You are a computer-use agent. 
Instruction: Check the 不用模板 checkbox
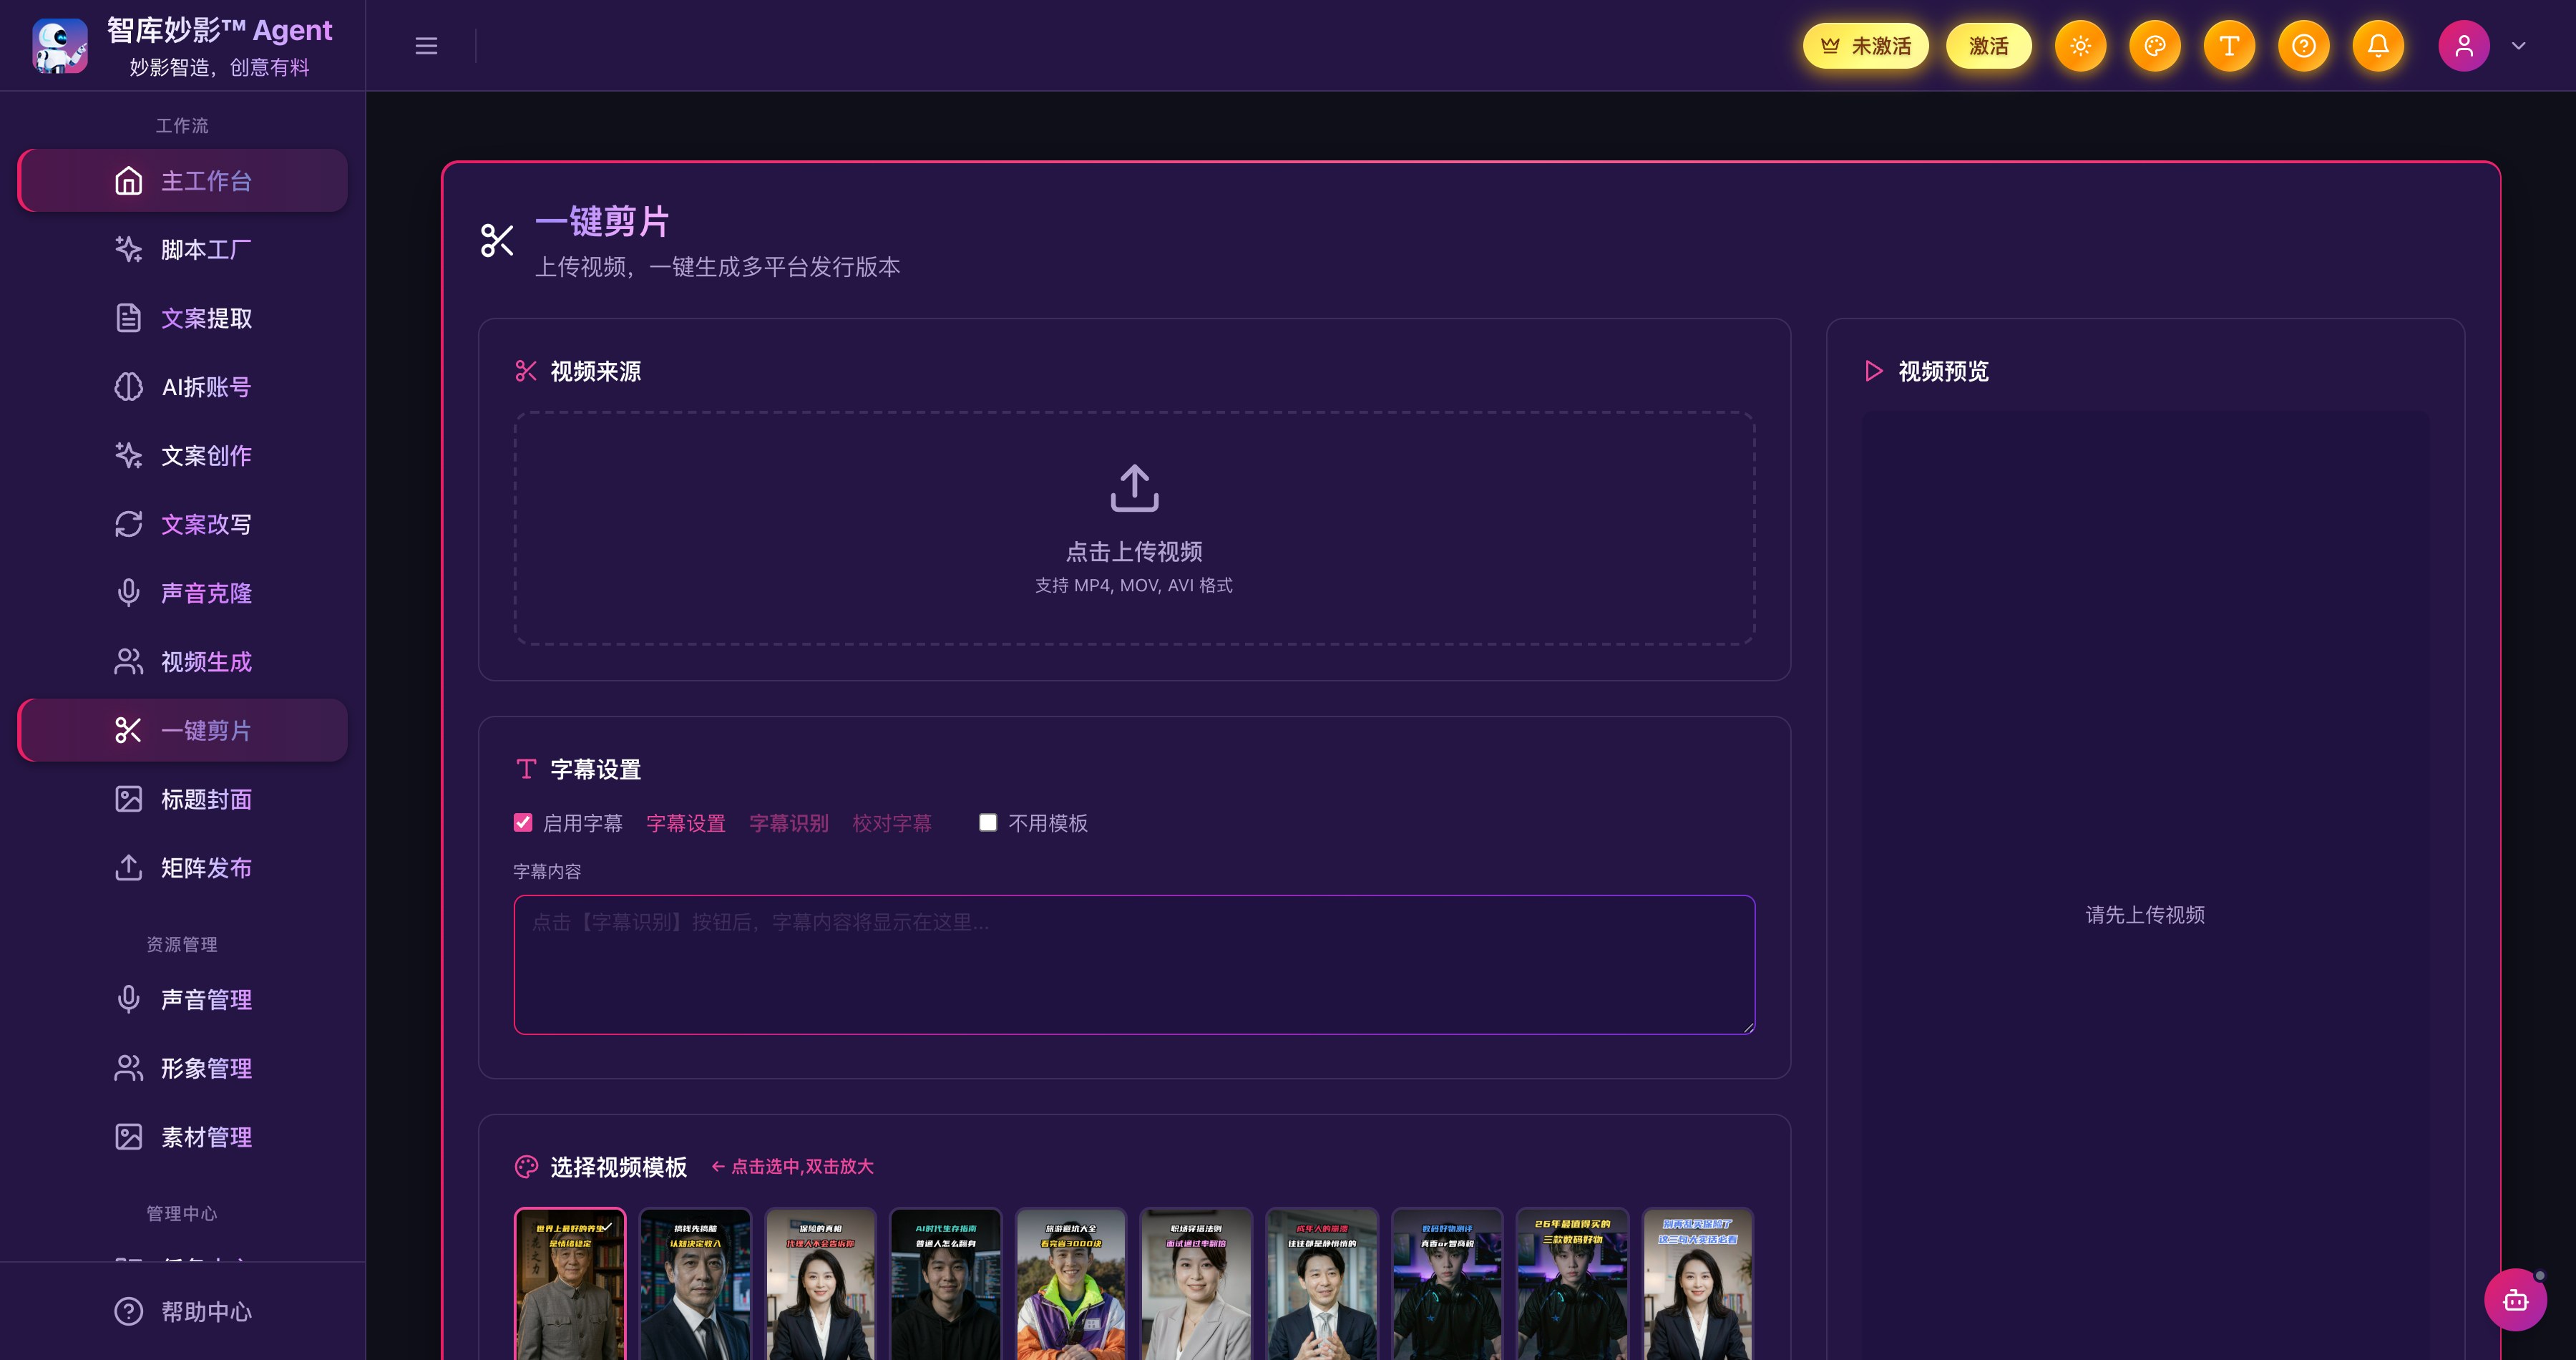point(988,822)
